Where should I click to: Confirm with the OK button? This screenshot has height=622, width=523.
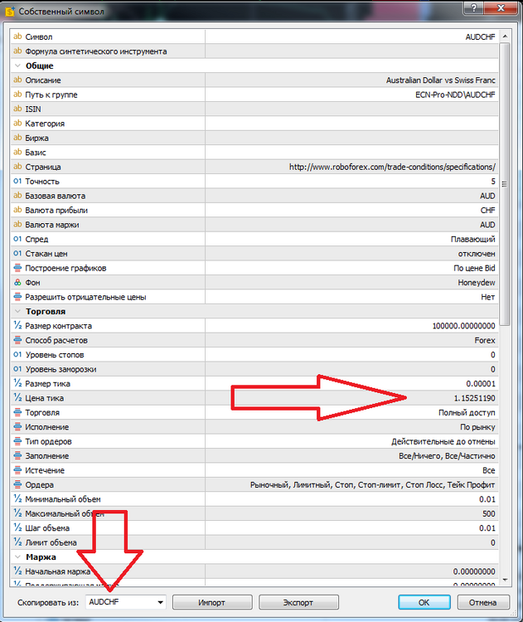(424, 602)
